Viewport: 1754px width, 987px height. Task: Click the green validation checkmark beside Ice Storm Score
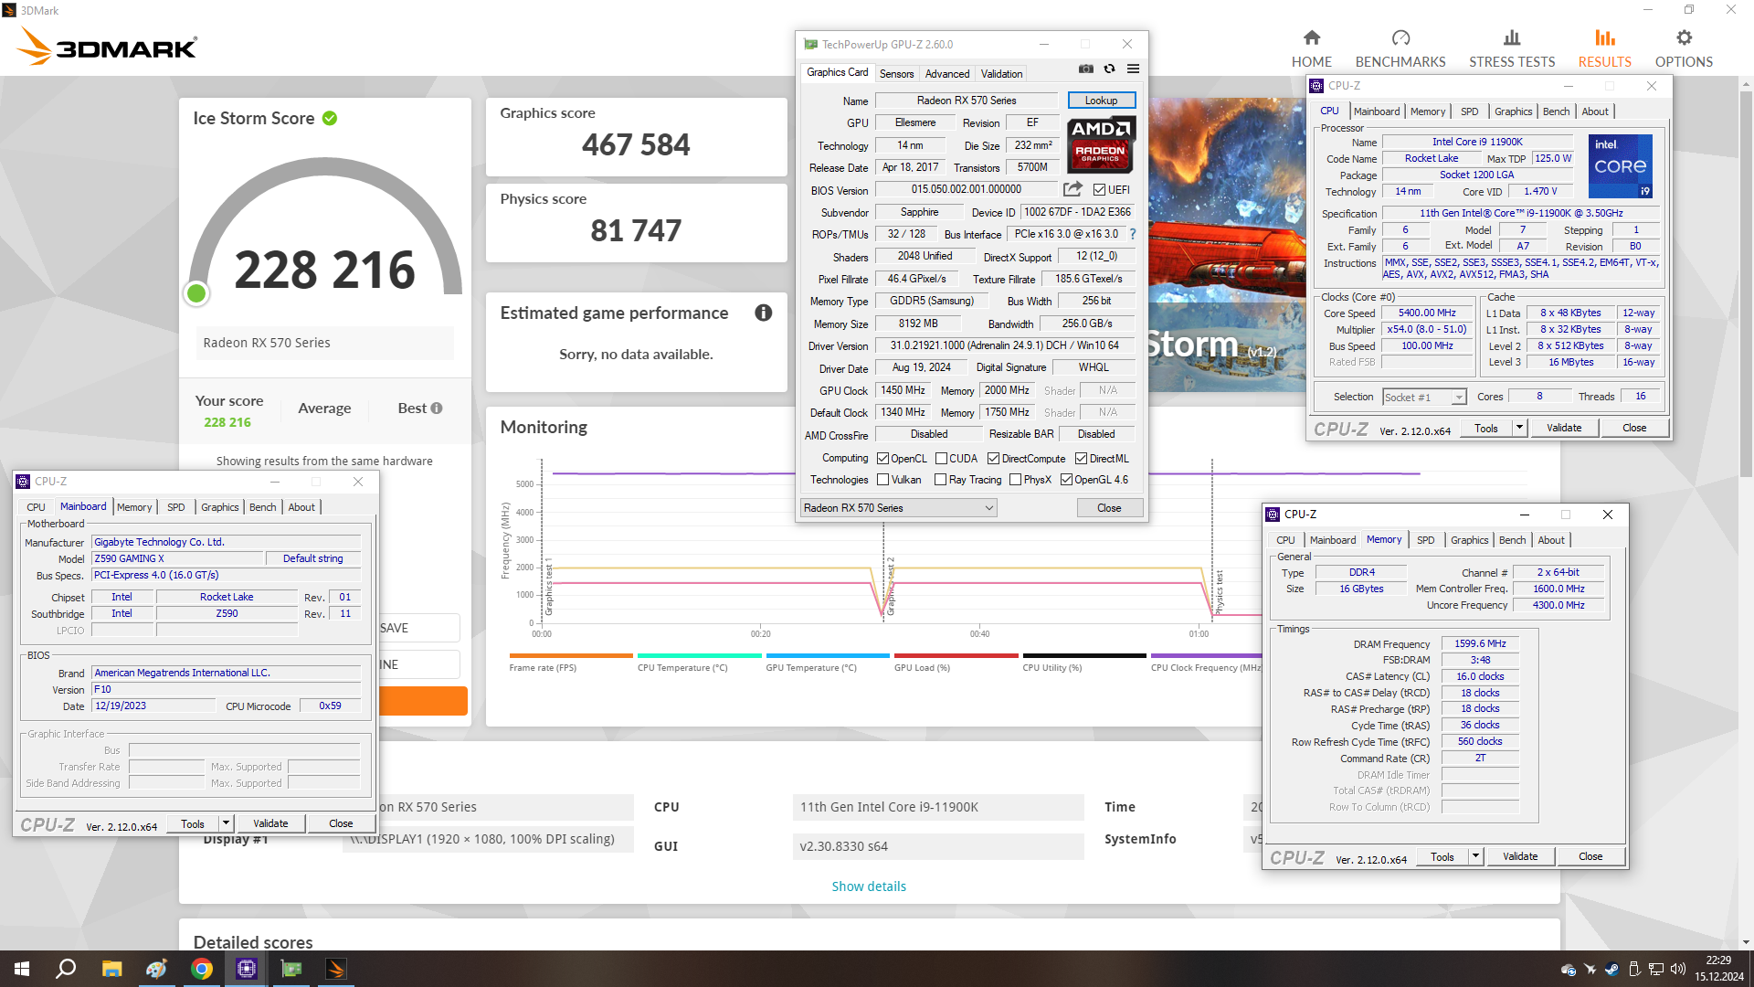[x=330, y=118]
